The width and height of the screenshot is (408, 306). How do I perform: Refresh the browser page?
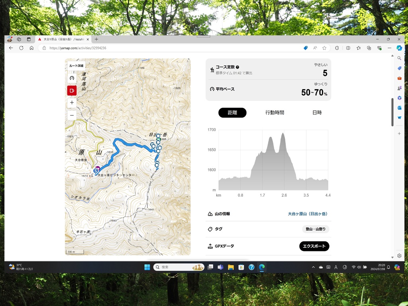(x=21, y=48)
